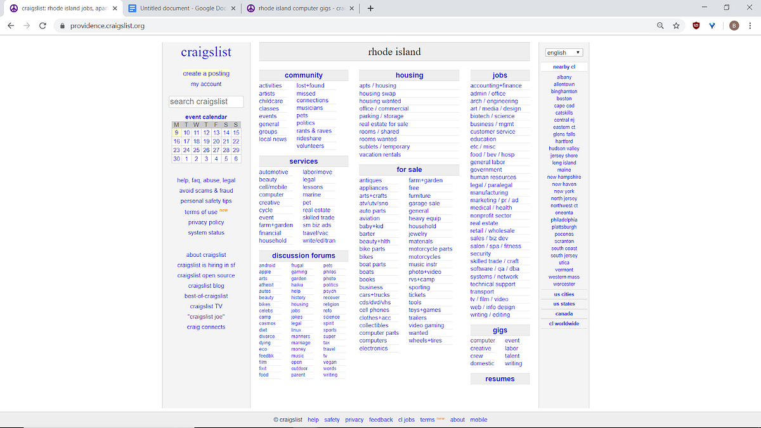Open the english language dropdown
This screenshot has height=428, width=761.
(x=564, y=52)
